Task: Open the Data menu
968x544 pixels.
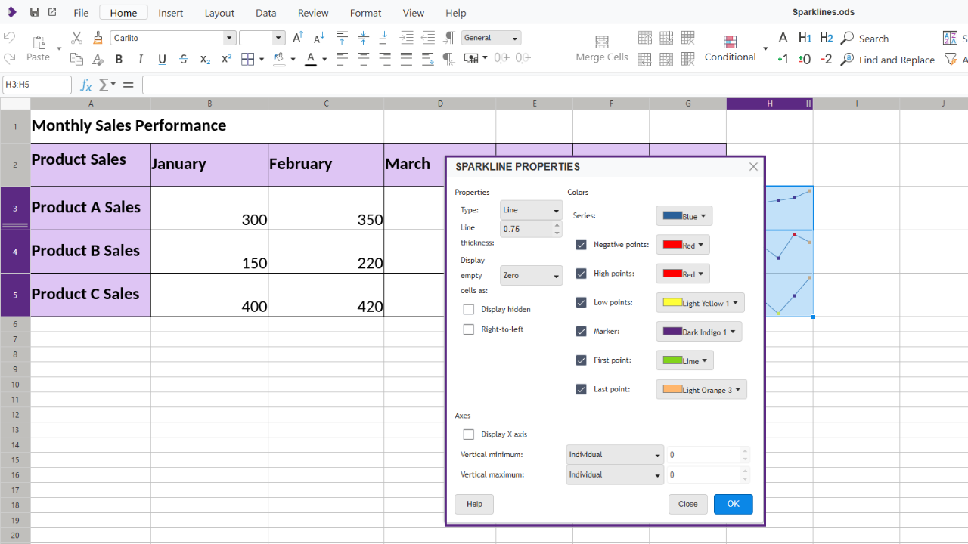Action: (x=265, y=12)
